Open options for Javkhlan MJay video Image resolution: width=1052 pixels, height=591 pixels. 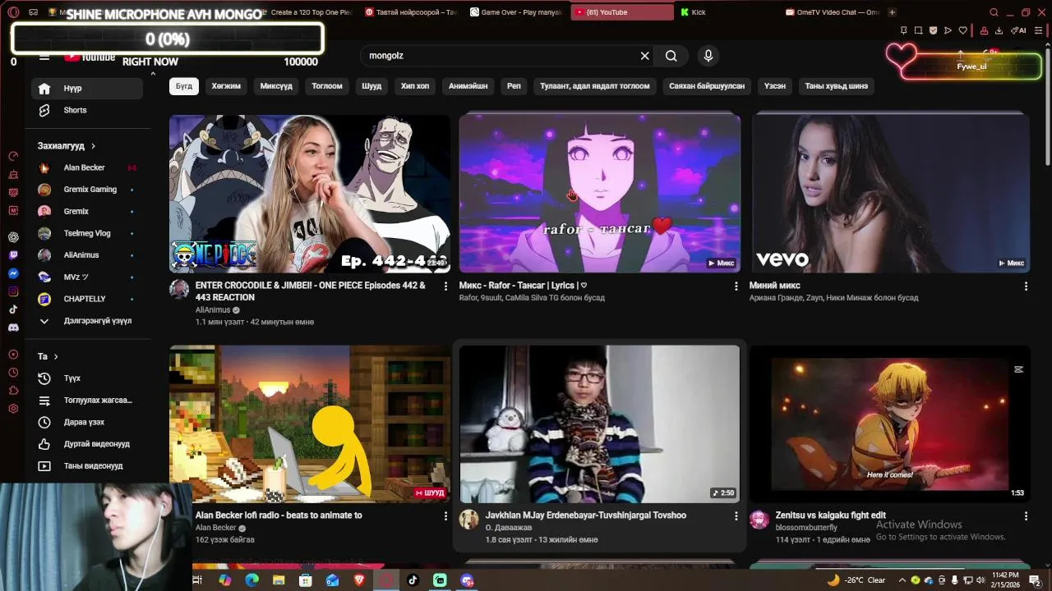(x=736, y=515)
